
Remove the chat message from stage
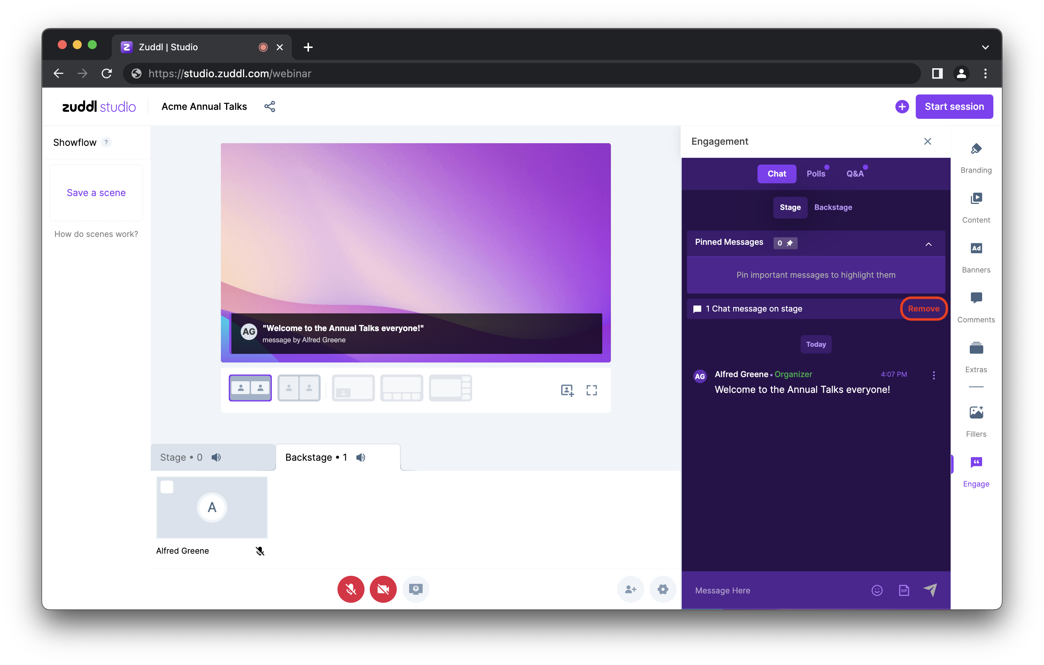(924, 309)
